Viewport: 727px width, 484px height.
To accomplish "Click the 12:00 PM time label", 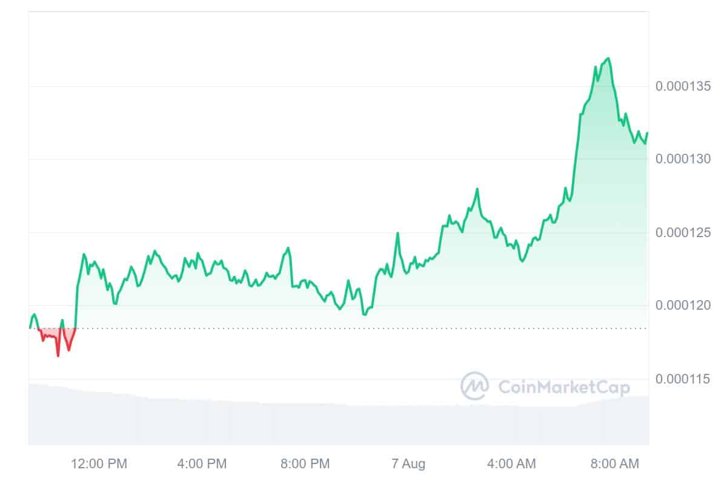I will (x=99, y=464).
